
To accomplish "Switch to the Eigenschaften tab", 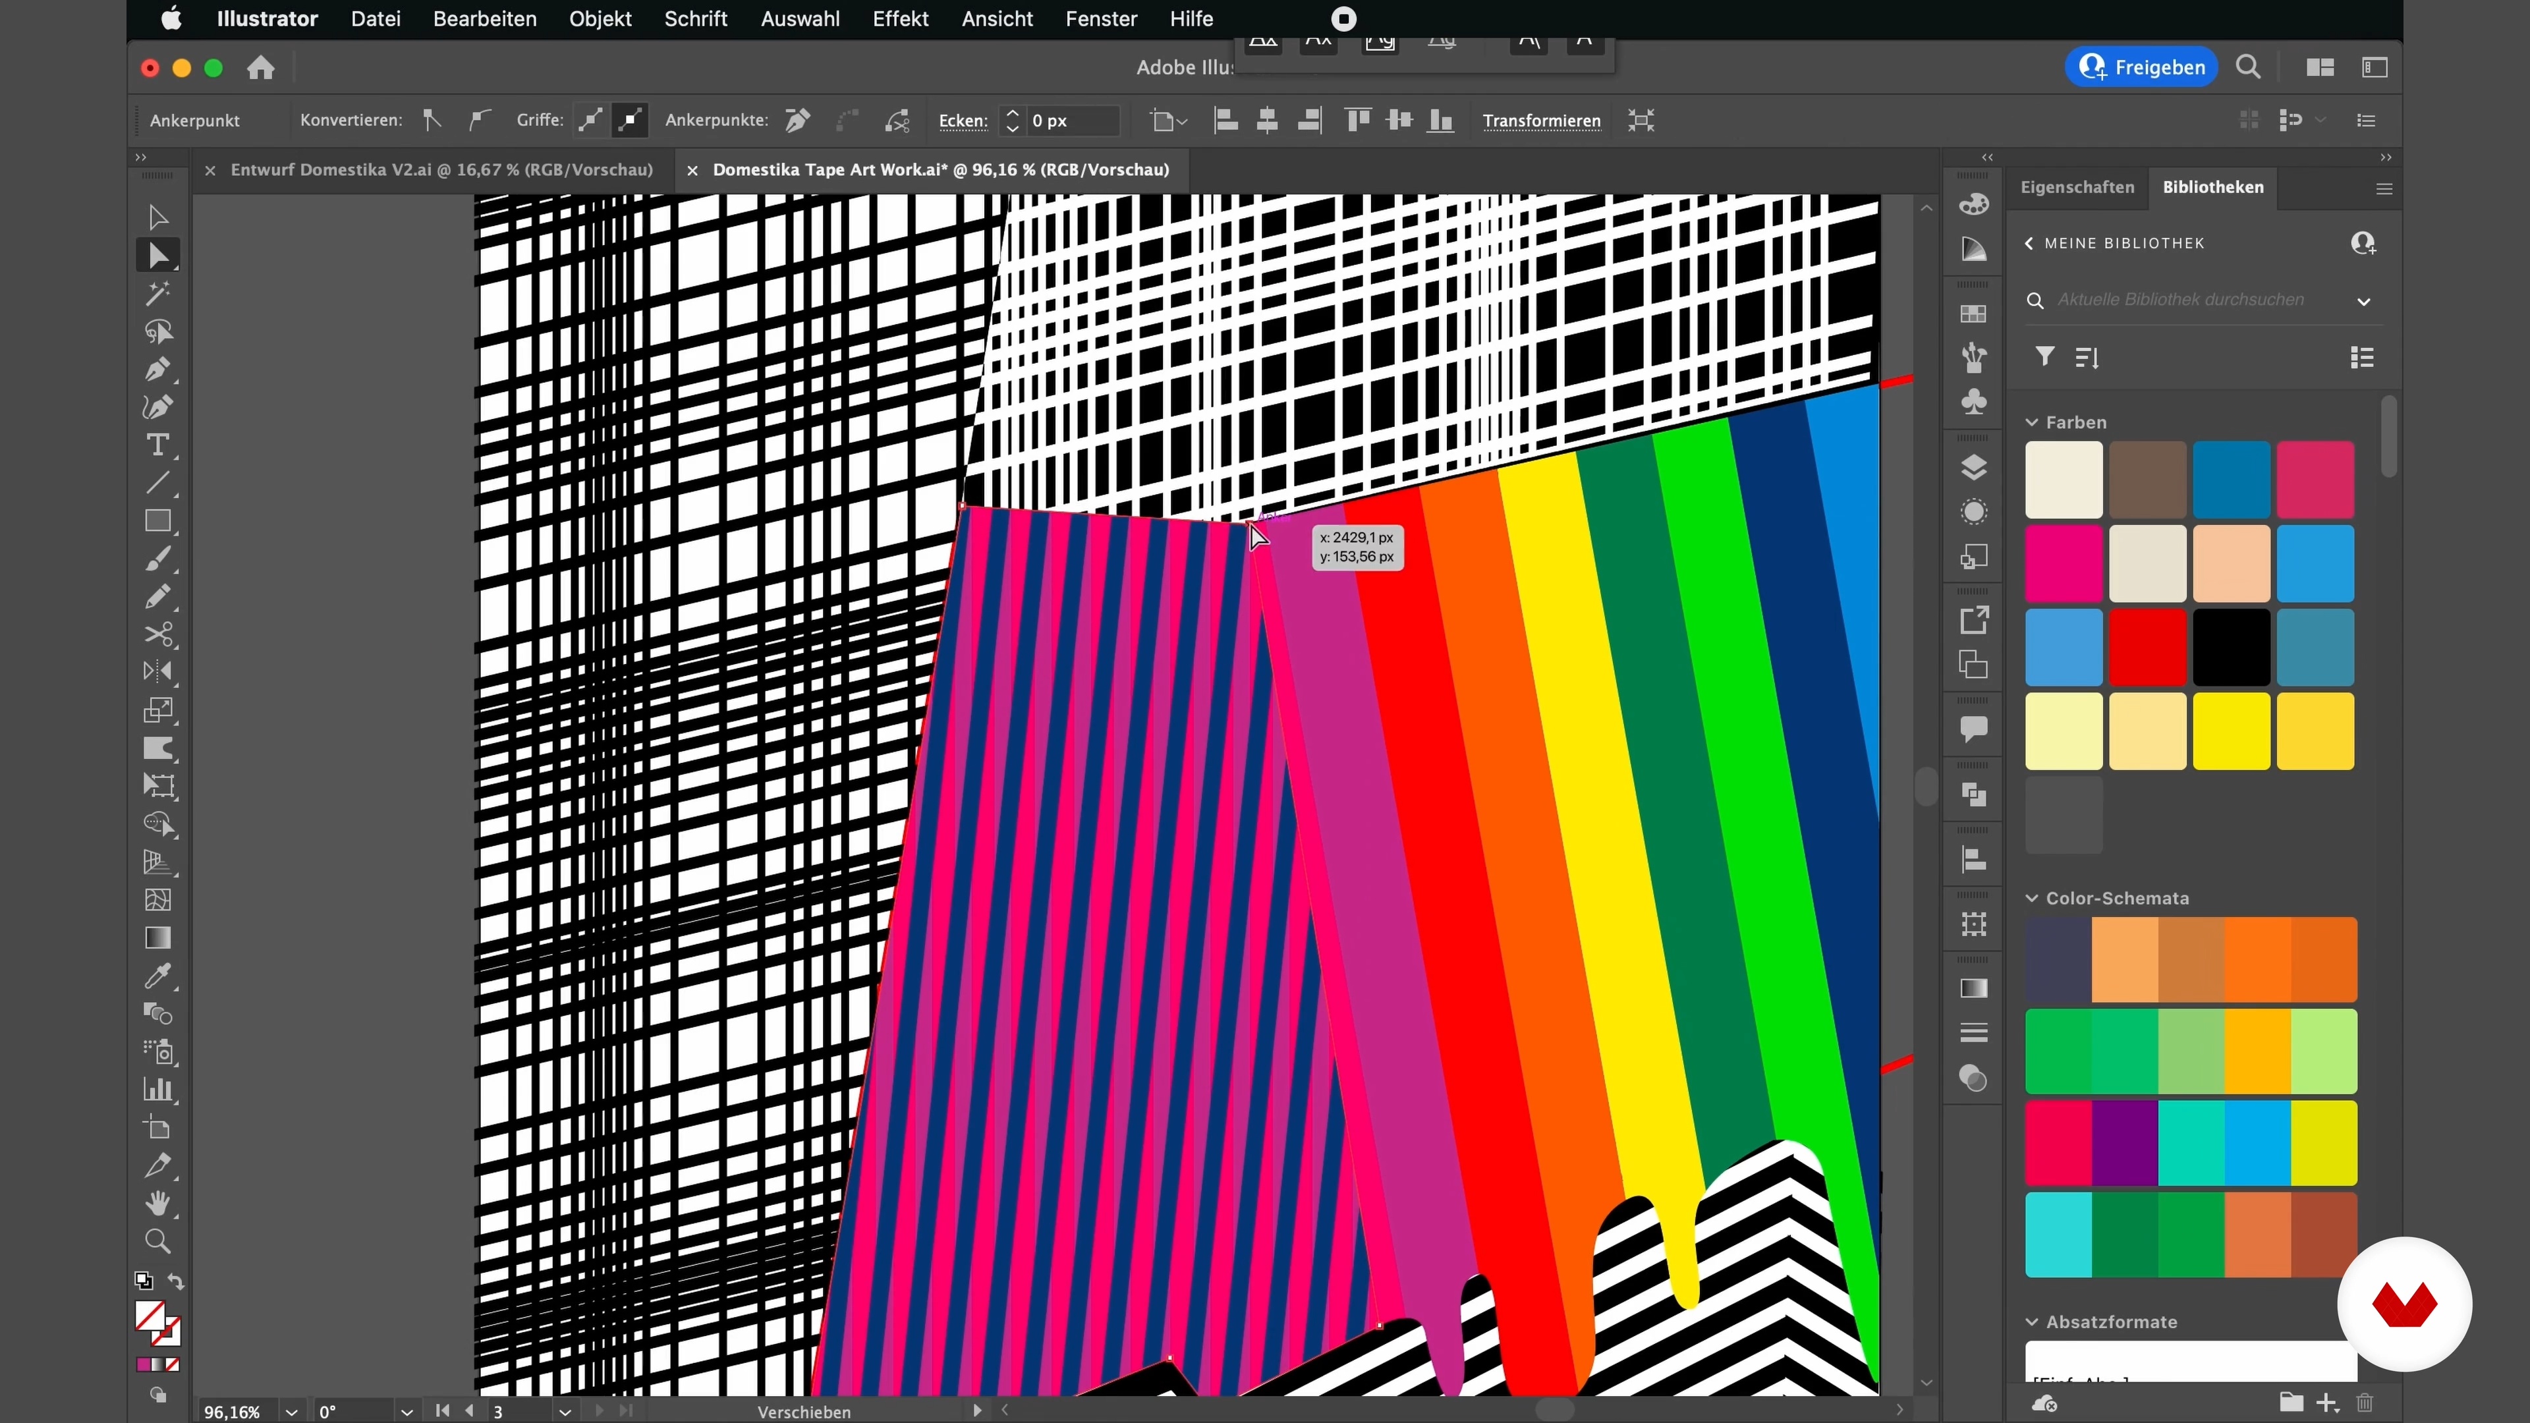I will pos(2077,186).
